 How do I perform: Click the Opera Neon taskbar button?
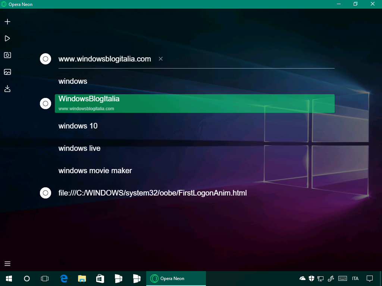[176, 279]
